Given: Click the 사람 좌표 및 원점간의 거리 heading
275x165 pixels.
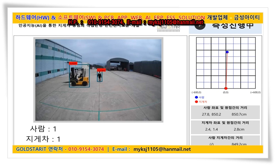Looking at the screenshot, I should point(226,108).
